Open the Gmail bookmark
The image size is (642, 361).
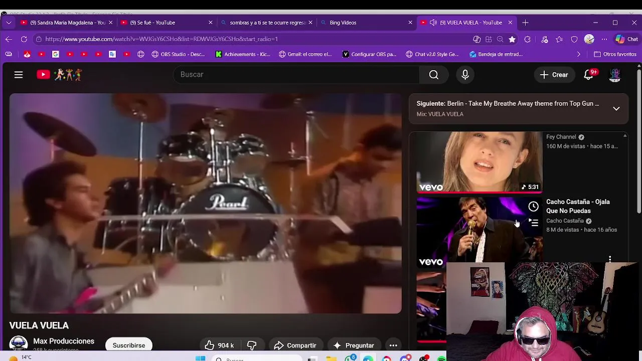305,54
